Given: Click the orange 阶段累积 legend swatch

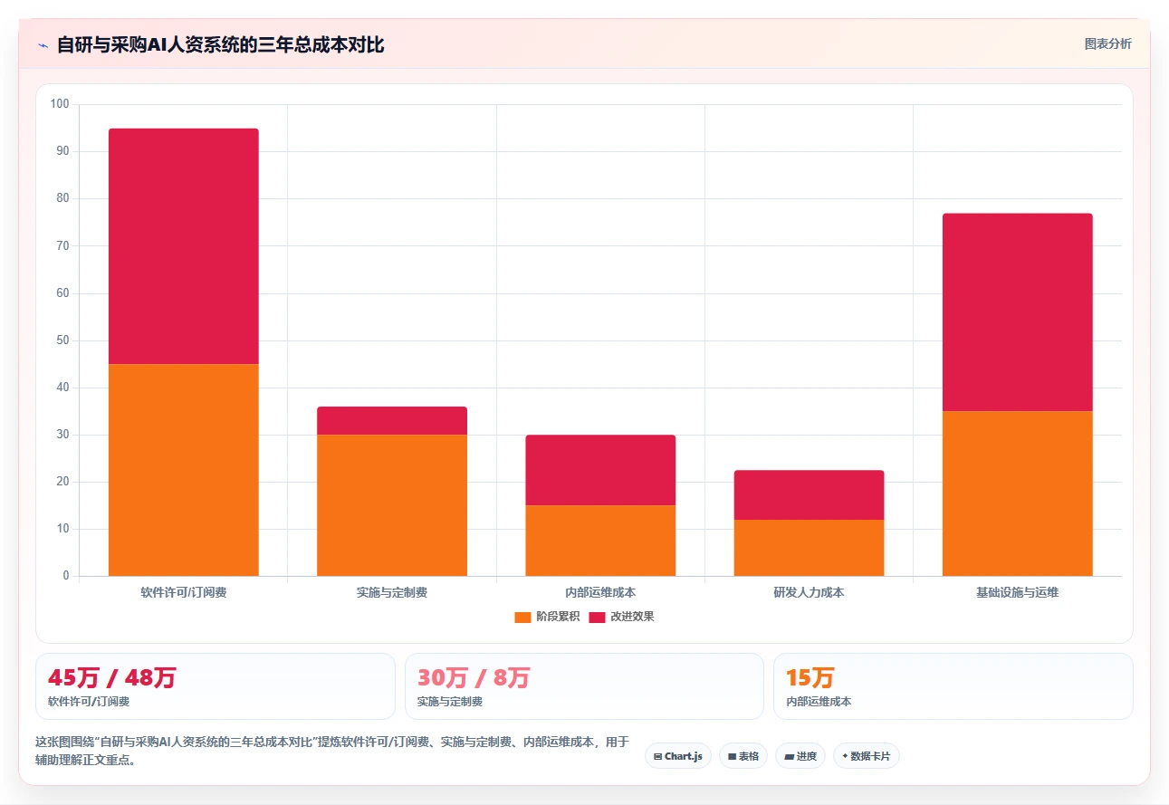Looking at the screenshot, I should point(522,617).
